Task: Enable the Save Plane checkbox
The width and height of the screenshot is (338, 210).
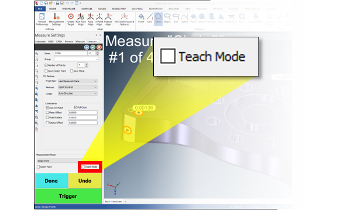Action: click(71, 71)
